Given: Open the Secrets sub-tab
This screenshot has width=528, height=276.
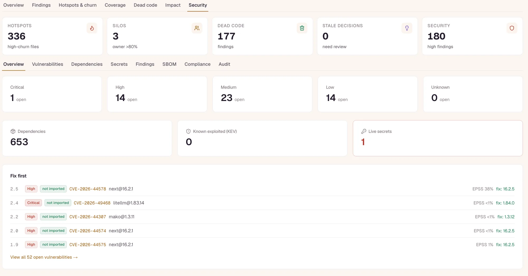Looking at the screenshot, I should tap(119, 64).
